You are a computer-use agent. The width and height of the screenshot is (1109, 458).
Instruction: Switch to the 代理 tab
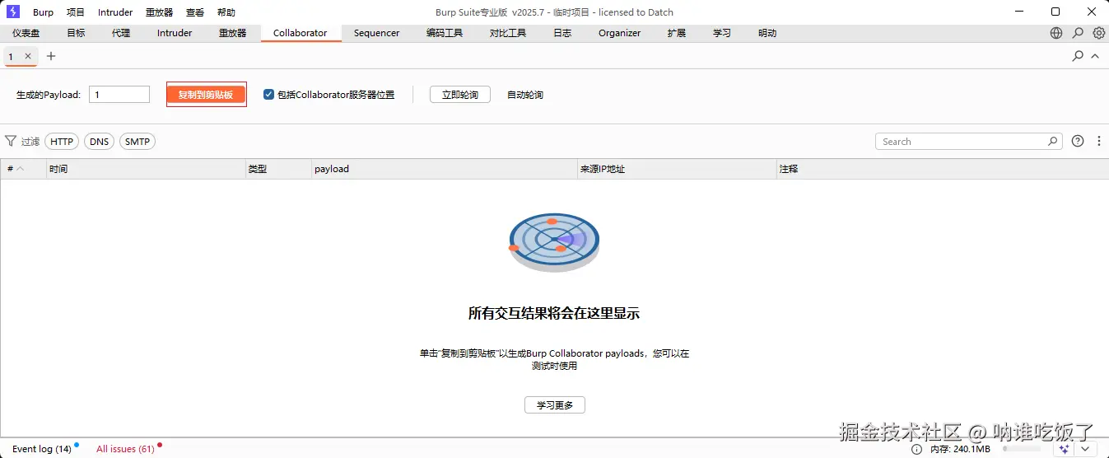tap(121, 33)
